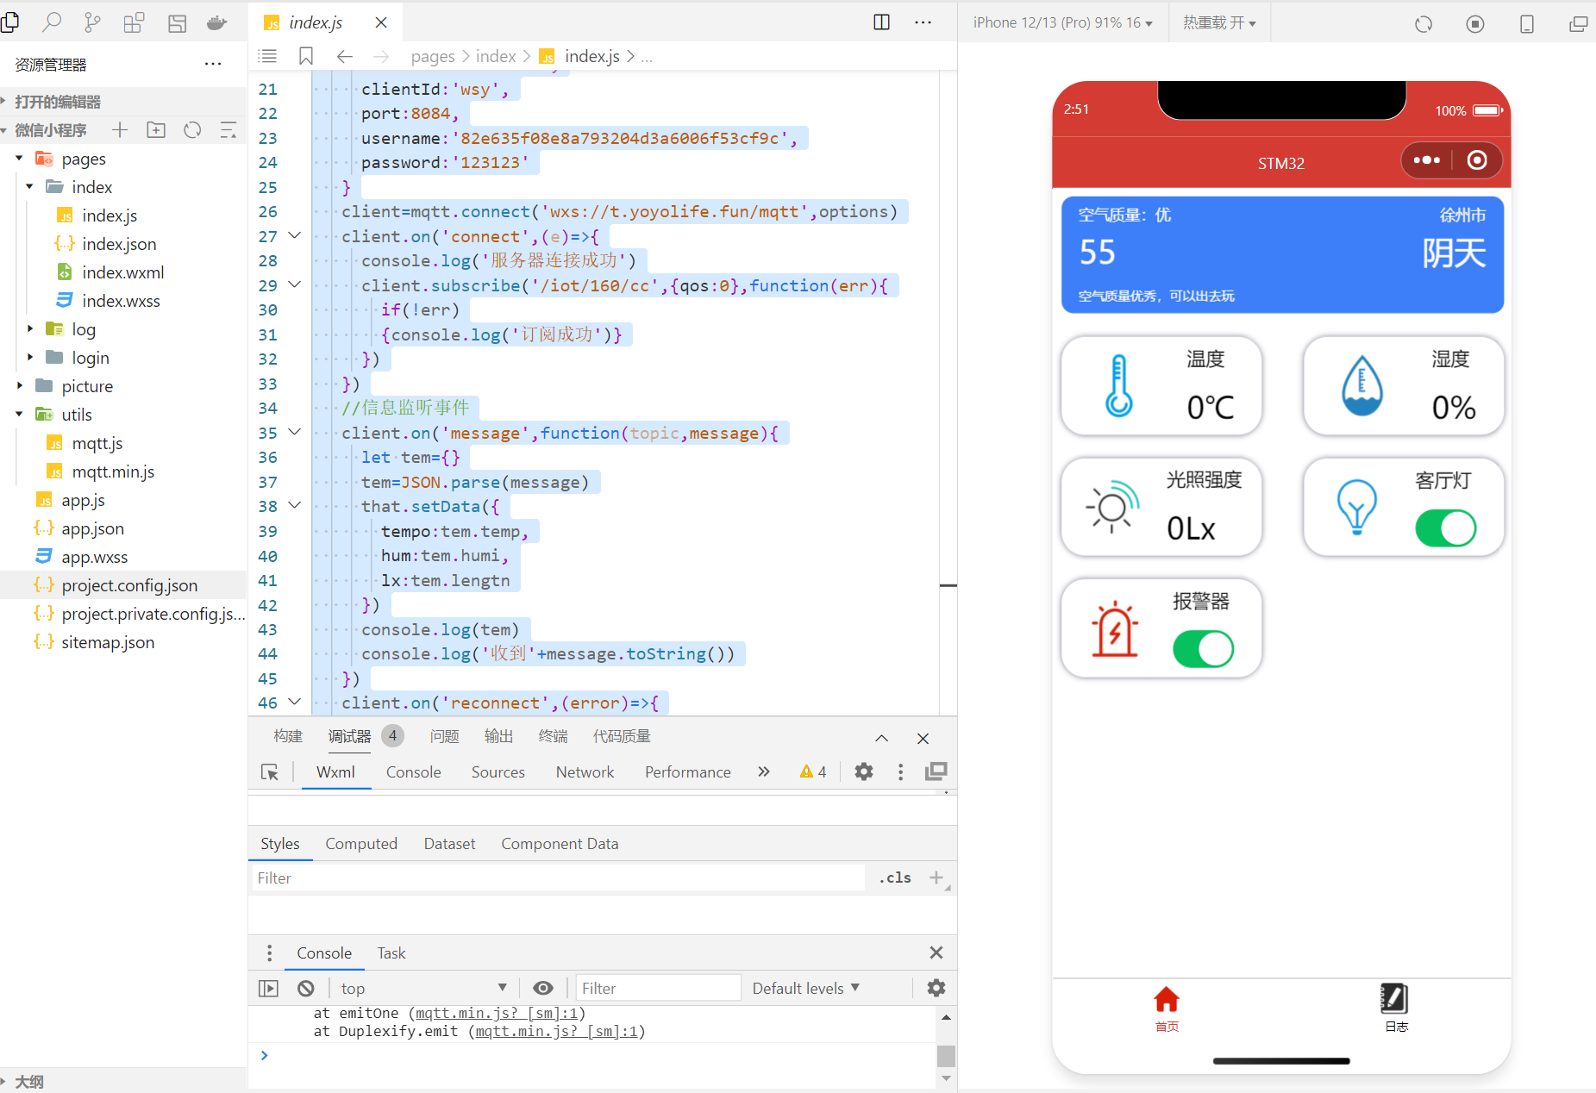Click the dock side devtools icon
Screen dimensions: 1596x1093
click(936, 771)
